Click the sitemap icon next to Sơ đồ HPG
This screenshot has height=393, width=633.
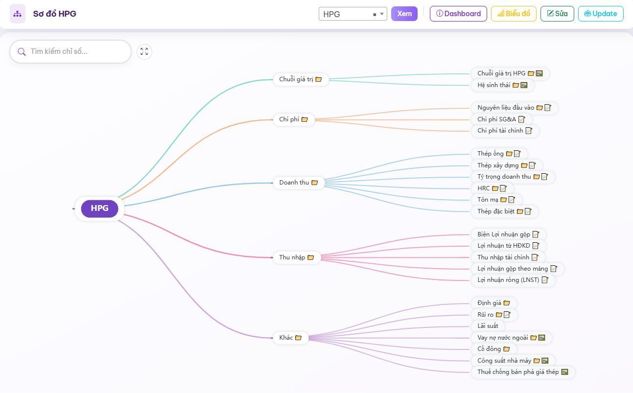(x=18, y=14)
